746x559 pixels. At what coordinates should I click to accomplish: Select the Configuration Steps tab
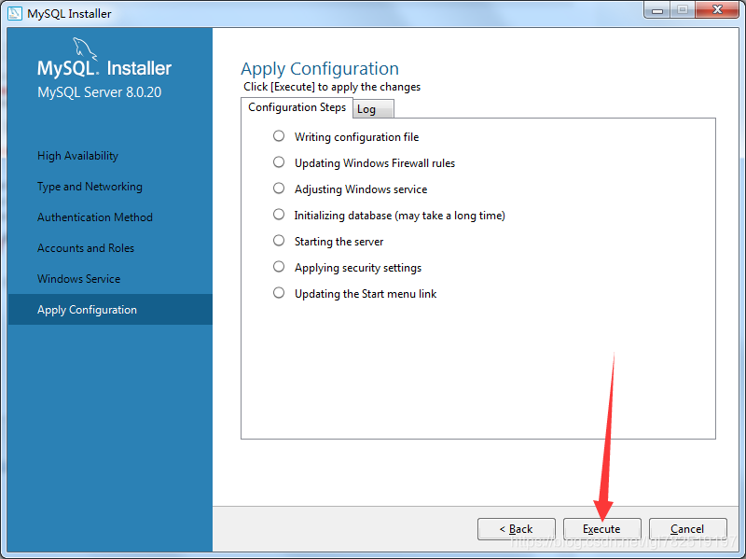(x=297, y=107)
